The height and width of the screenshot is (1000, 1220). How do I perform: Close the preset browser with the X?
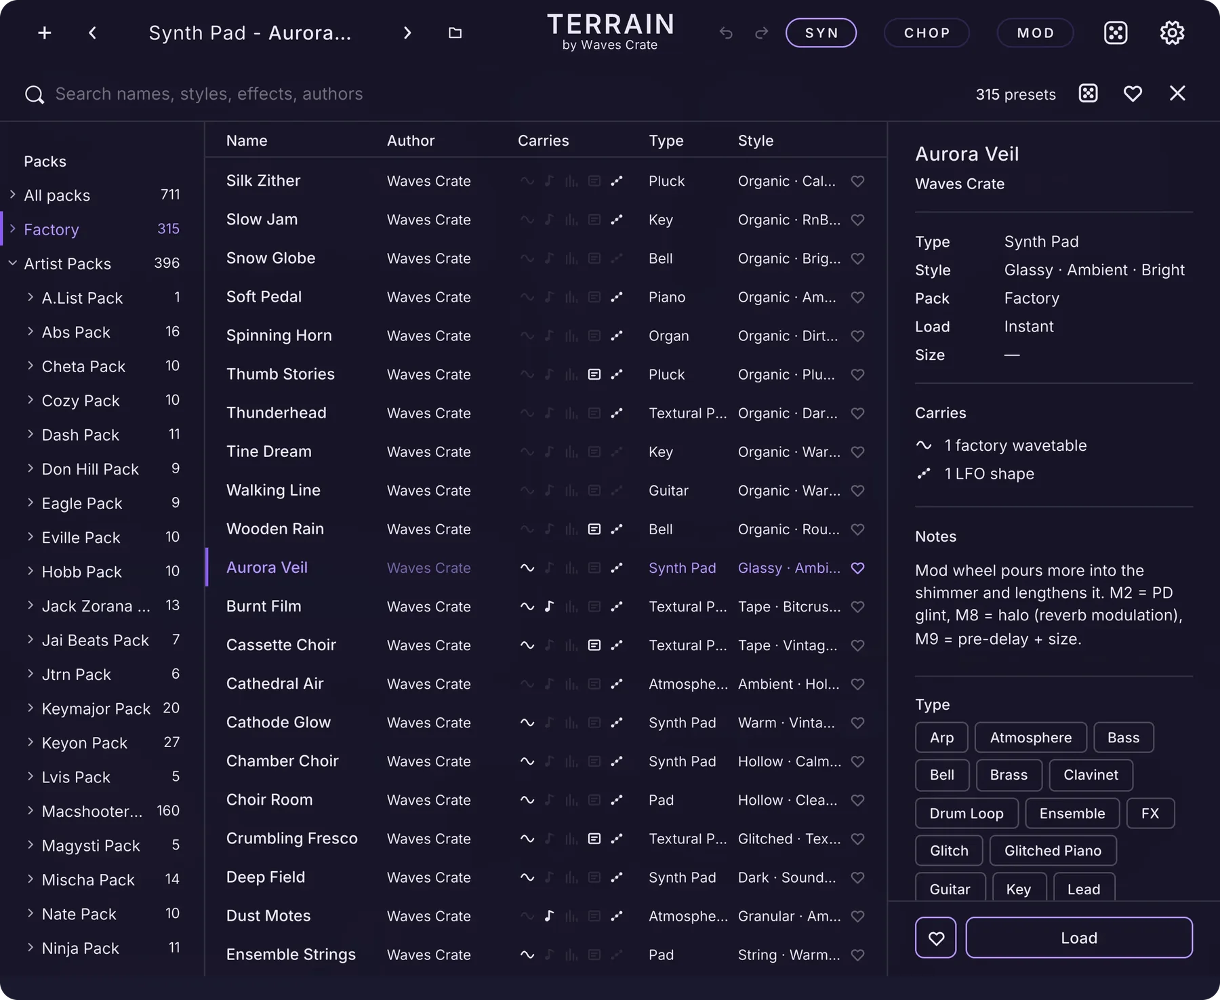[1177, 94]
